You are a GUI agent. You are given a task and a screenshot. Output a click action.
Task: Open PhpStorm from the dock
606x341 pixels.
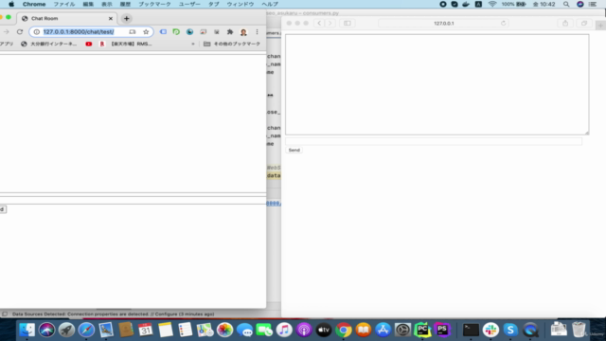click(442, 330)
